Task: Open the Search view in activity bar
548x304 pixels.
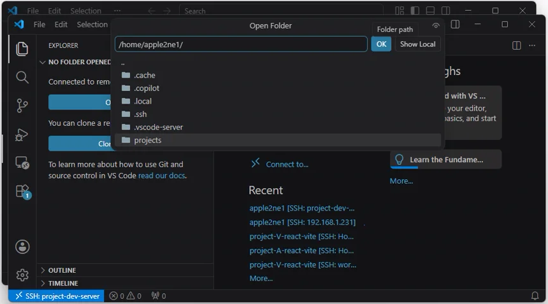Action: [22, 77]
